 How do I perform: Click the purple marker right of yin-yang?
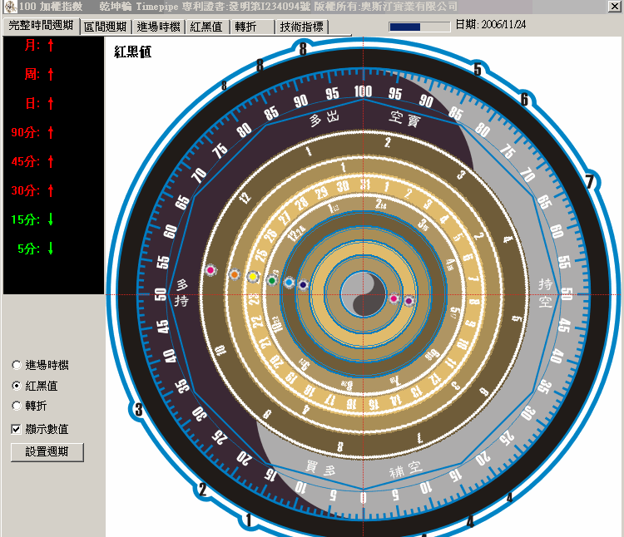click(409, 301)
